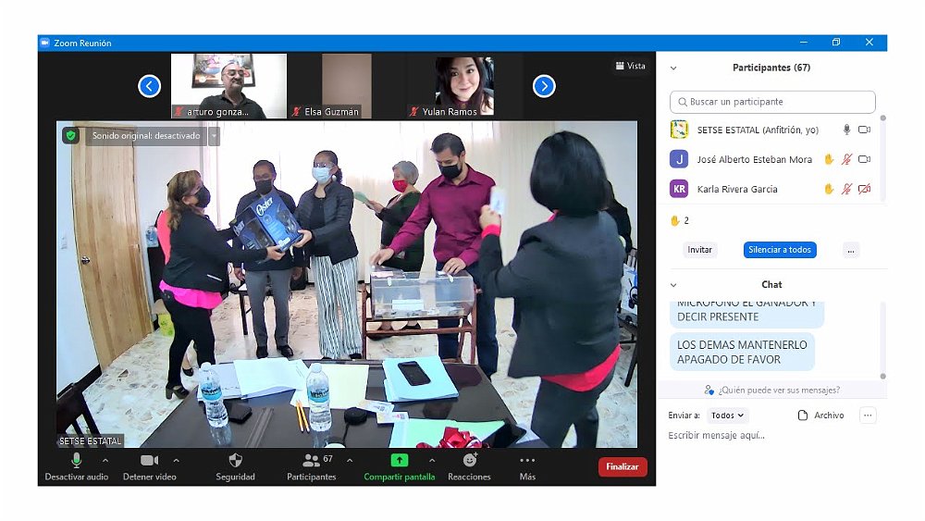
Task: End the meeting with Finalizar
Action: click(x=622, y=466)
